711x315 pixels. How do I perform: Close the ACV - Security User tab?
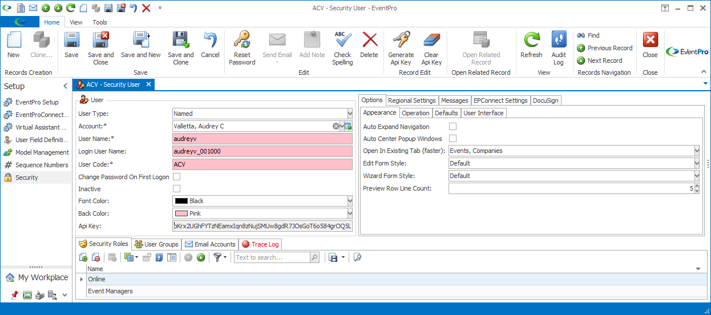click(148, 84)
